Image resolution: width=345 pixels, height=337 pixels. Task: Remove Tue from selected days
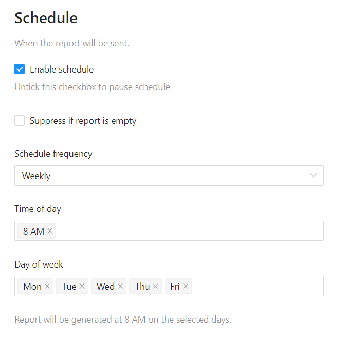[x=82, y=286]
